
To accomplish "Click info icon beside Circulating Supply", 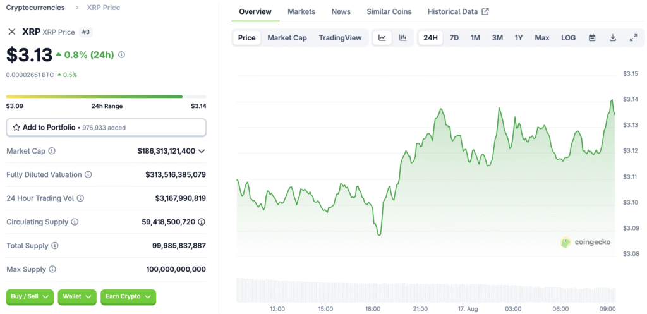I will point(75,222).
